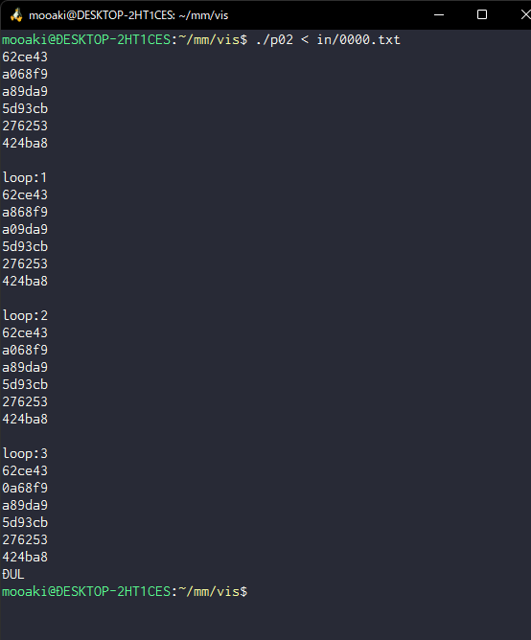Click the a068f9 line under loop:2
The width and height of the screenshot is (531, 640).
[25, 351]
